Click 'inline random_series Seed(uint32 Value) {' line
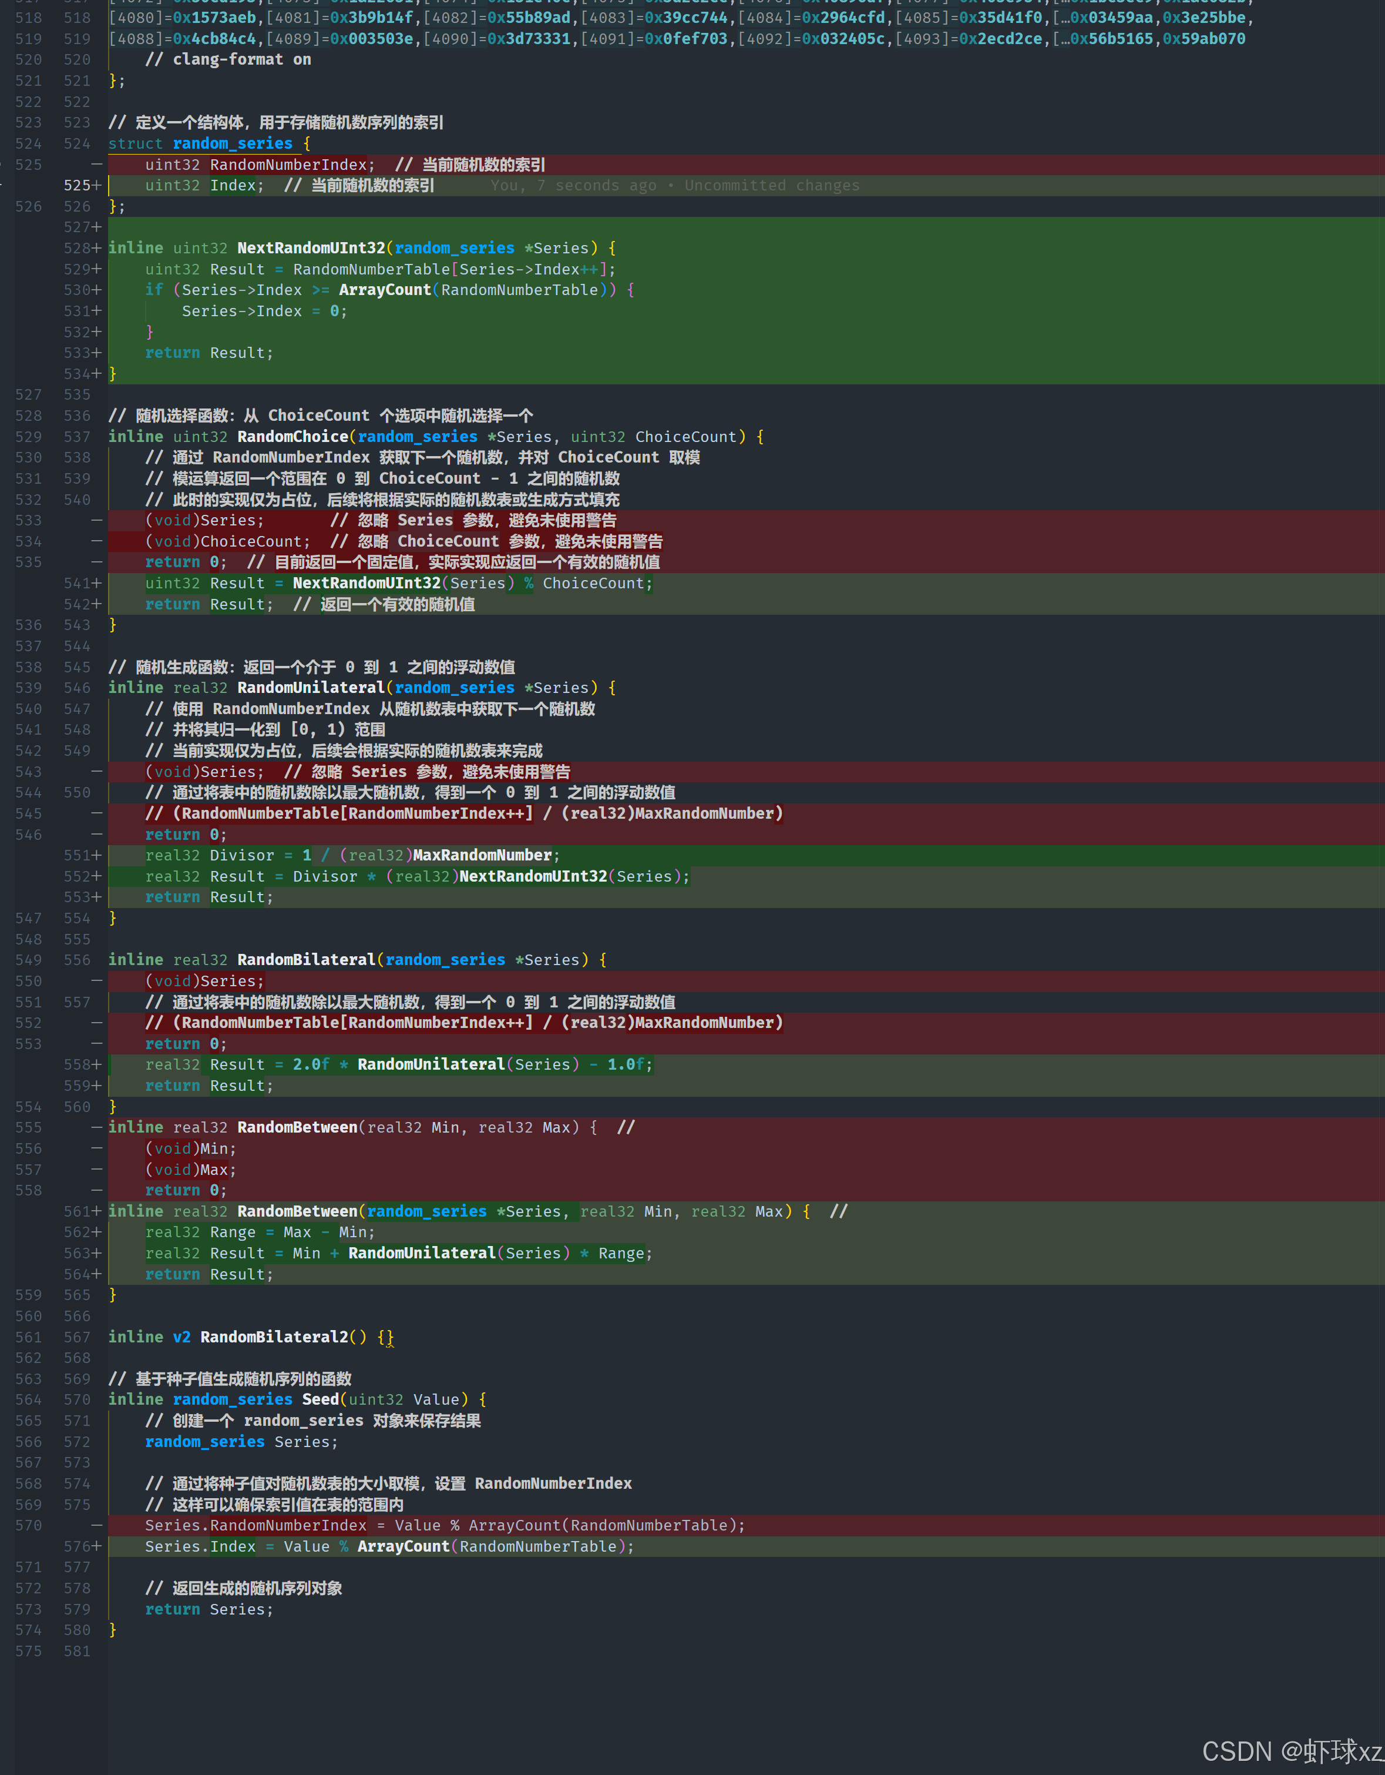This screenshot has height=1775, width=1385. 297,1399
